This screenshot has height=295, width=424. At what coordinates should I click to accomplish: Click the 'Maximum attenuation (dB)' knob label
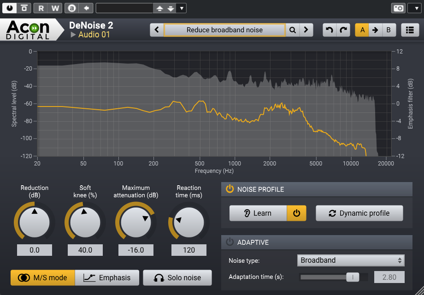click(x=136, y=191)
